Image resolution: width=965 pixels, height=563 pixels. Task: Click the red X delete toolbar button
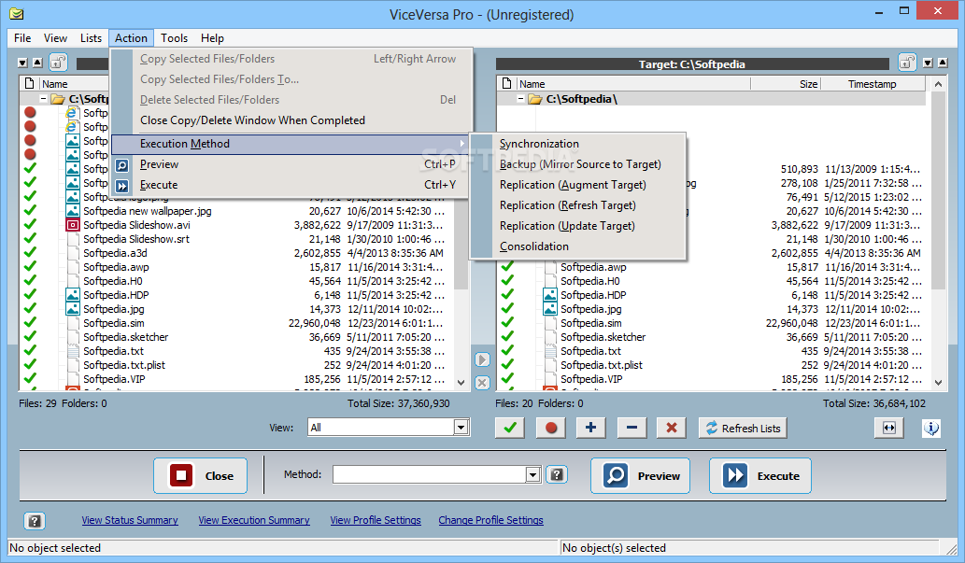(x=672, y=428)
